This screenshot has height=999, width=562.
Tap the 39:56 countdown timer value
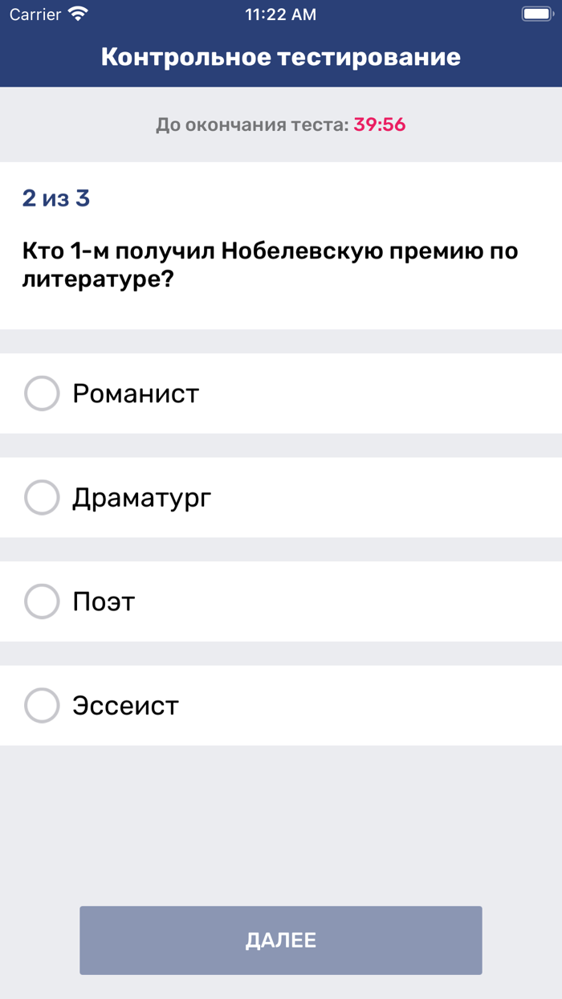pyautogui.click(x=380, y=124)
